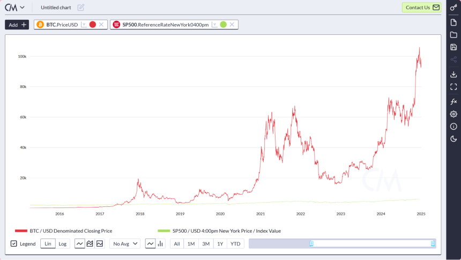Select the plain line chart style
461x260 pixels.
pyautogui.click(x=80, y=243)
